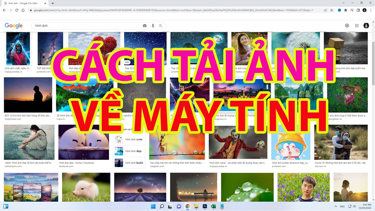Open a new tab with the plus button
The height and width of the screenshot is (211, 375).
pos(52,4)
